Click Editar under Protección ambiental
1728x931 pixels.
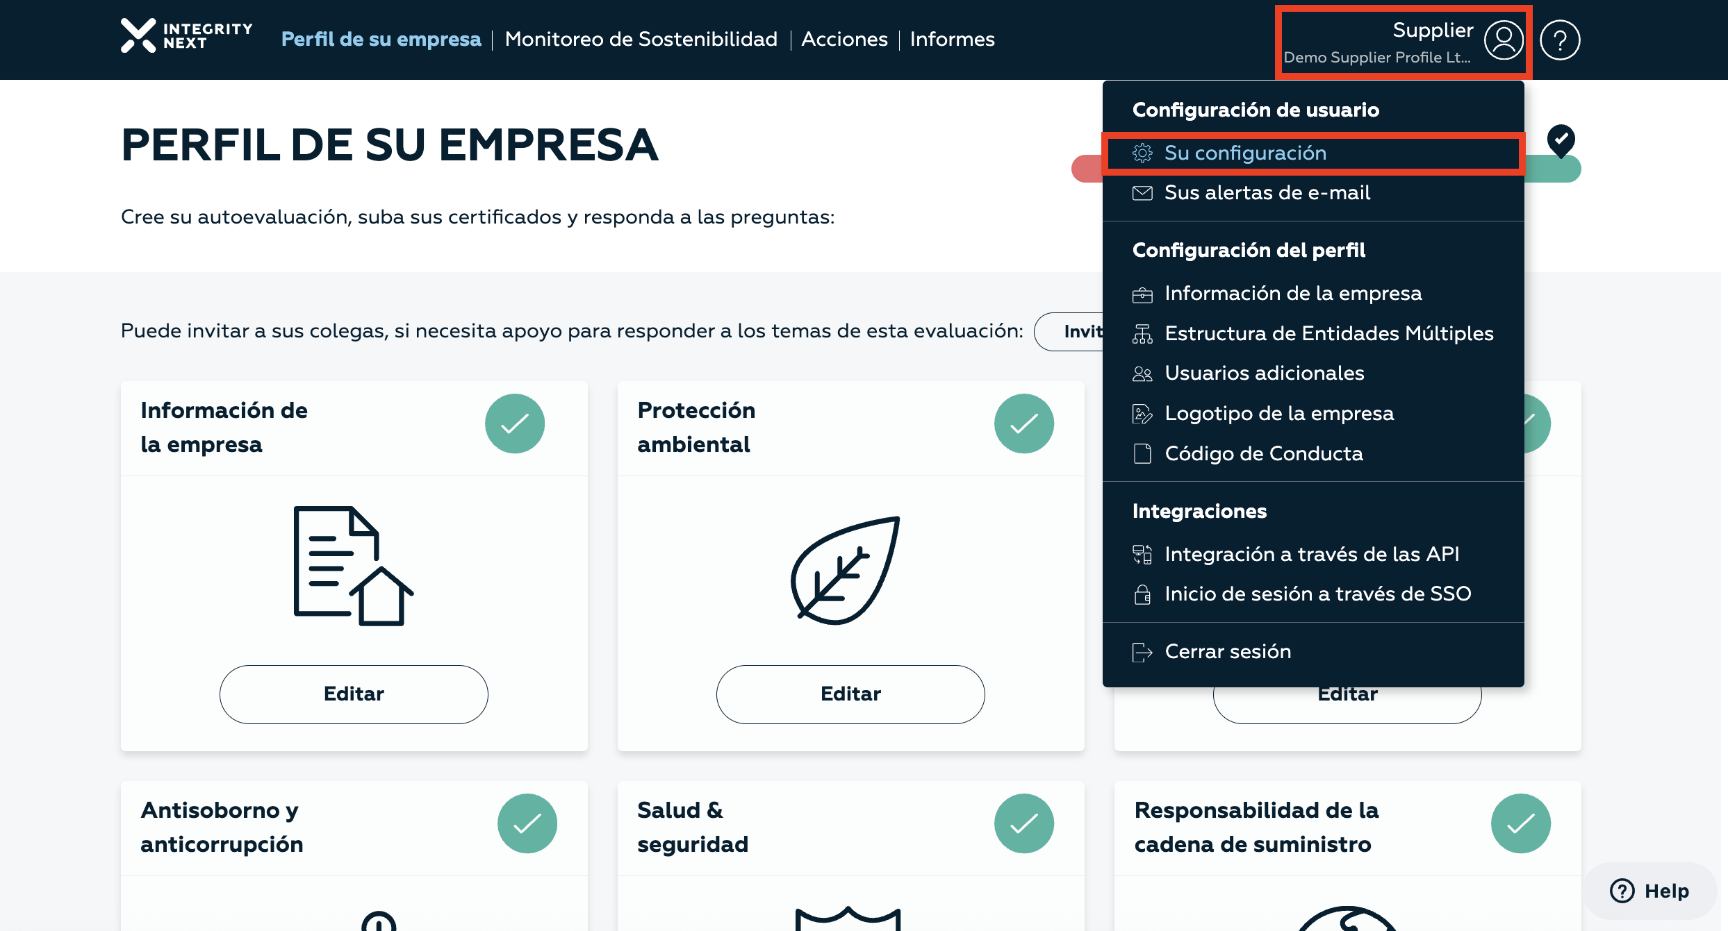click(850, 694)
